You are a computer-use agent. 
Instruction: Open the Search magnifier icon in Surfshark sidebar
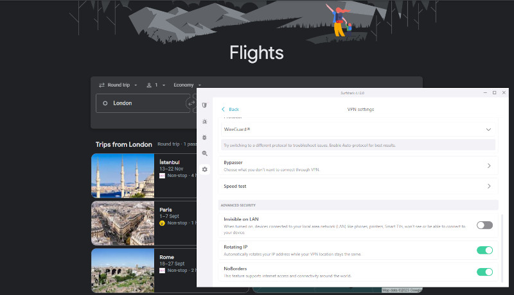click(x=204, y=153)
